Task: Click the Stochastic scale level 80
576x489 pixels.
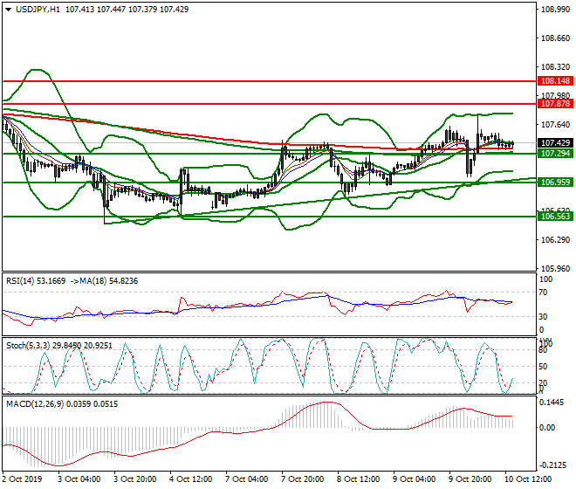Action: (543, 350)
